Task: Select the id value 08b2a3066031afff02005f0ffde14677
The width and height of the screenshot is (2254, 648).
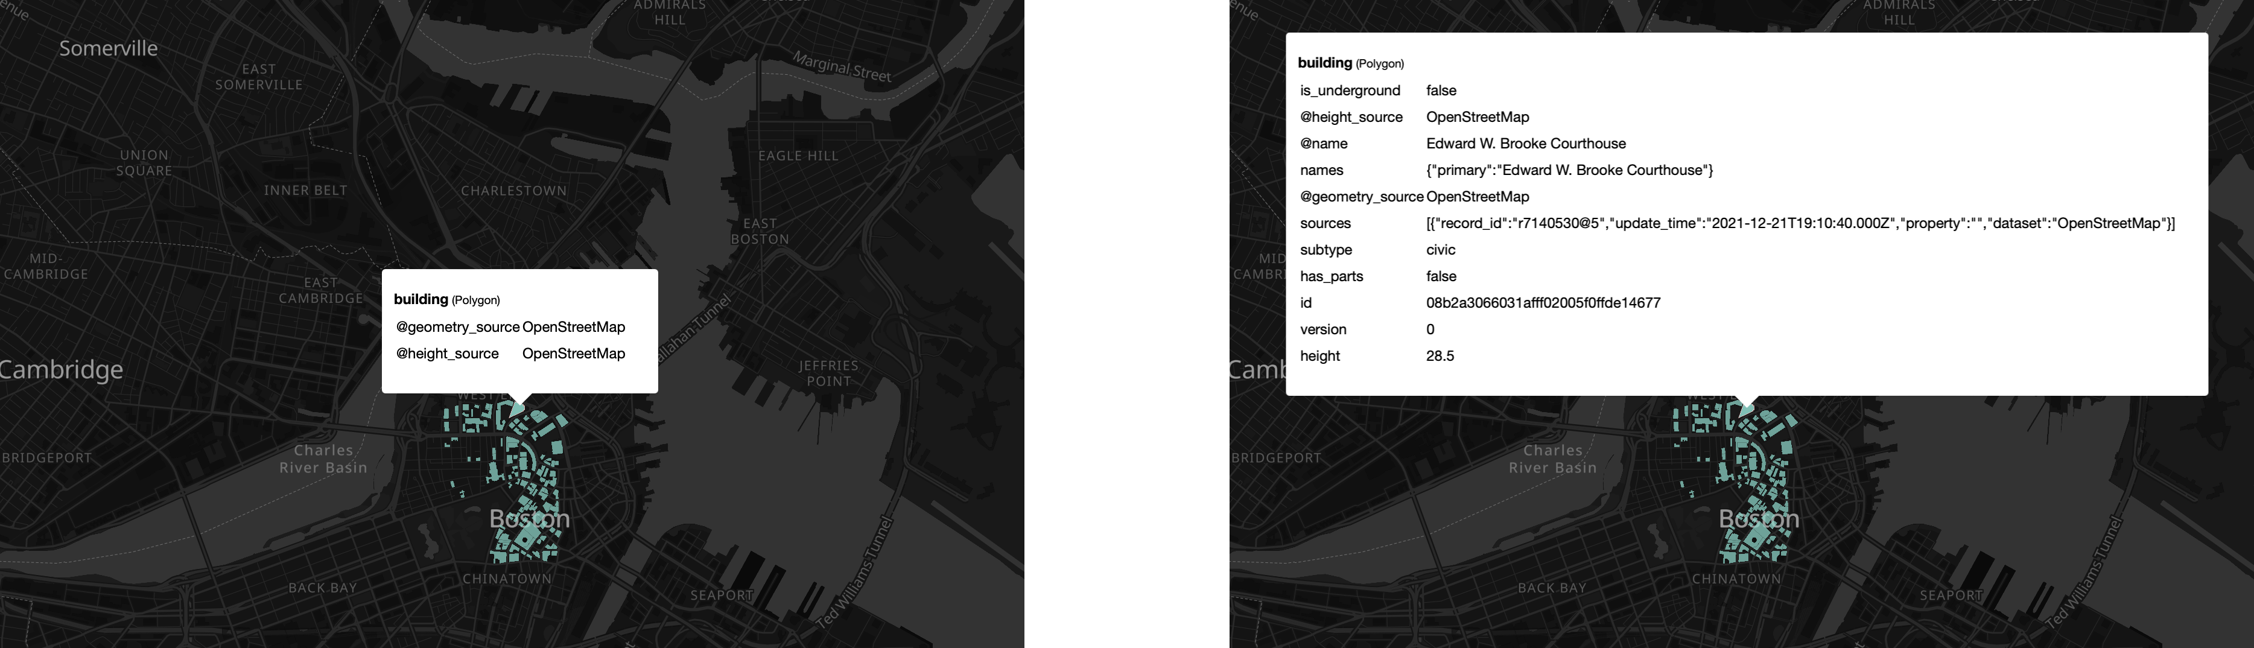Action: (1543, 302)
